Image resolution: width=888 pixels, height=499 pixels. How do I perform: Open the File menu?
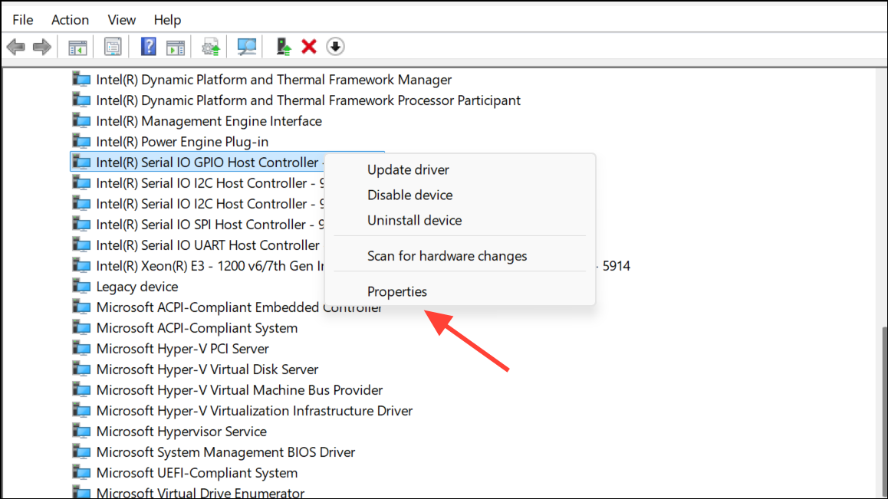click(x=23, y=20)
